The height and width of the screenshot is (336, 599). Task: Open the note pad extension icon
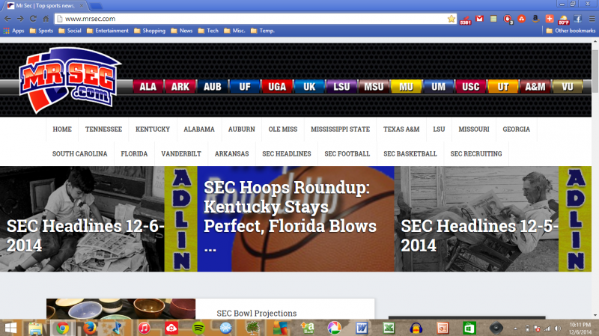point(493,19)
